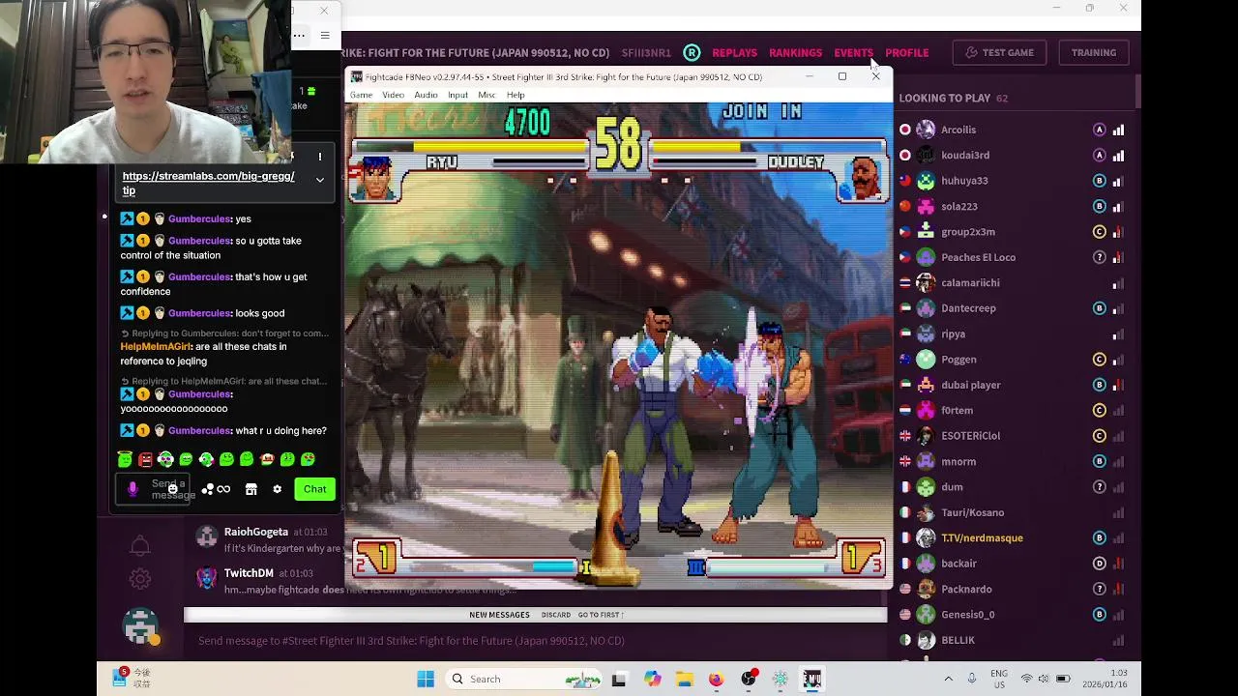Viewport: 1238px width, 696px height.
Task: Click the green Chat send button
Action: pos(314,489)
